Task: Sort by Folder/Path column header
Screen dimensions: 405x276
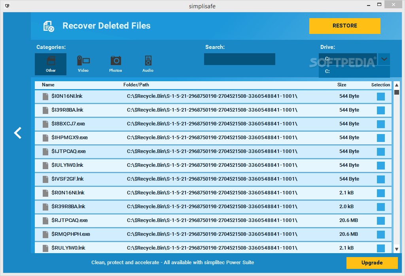Action: pos(136,85)
